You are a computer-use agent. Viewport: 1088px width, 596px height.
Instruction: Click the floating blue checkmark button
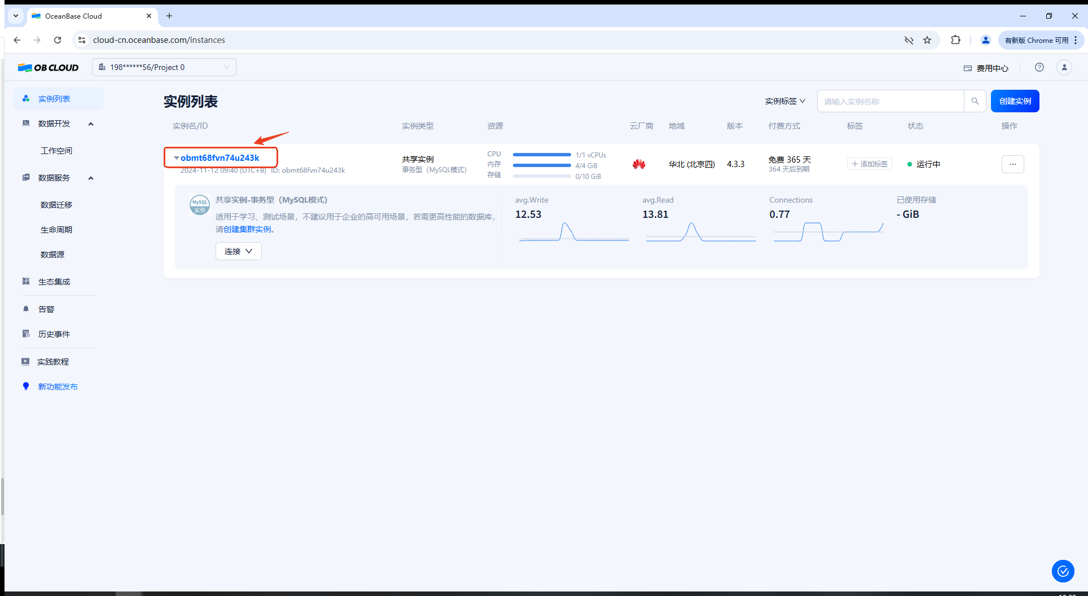1063,571
